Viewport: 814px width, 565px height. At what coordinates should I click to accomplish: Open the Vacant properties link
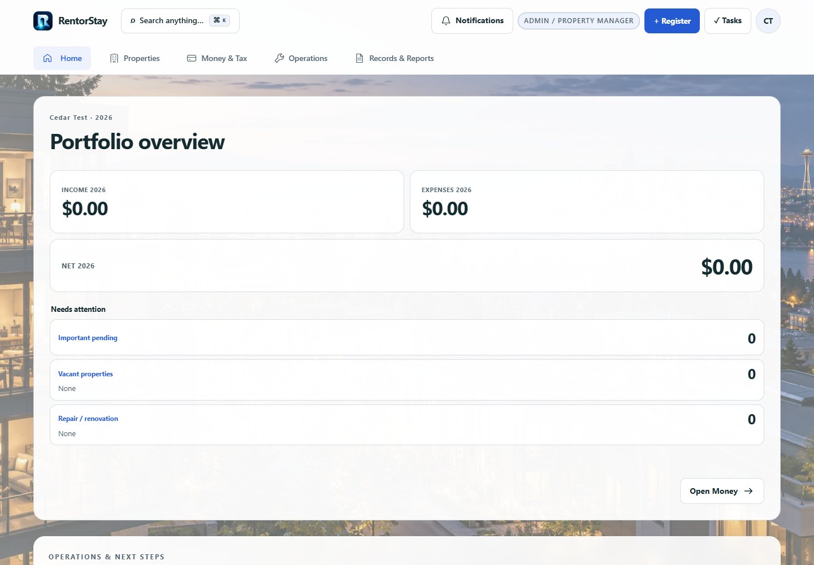click(x=85, y=374)
